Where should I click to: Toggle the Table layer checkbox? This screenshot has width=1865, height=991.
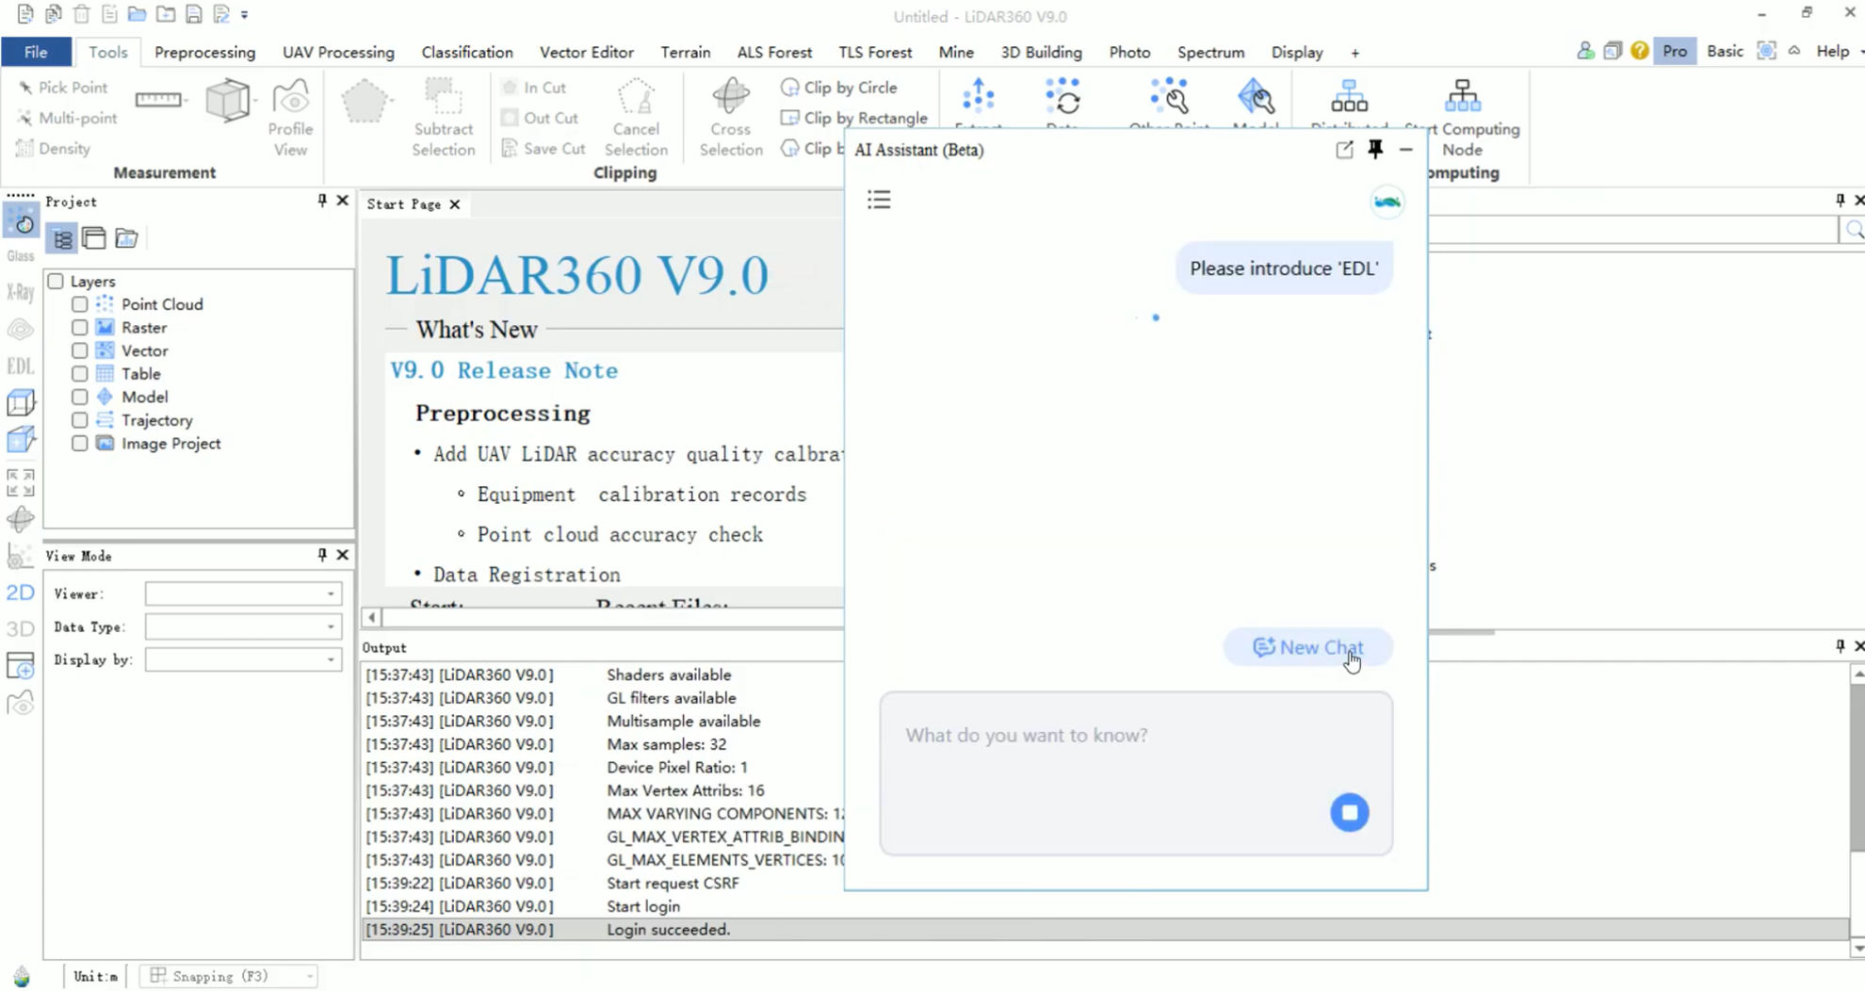[x=79, y=374]
